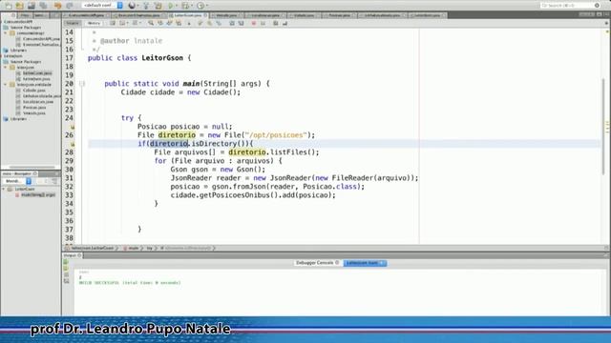Image resolution: width=611 pixels, height=343 pixels.
Task: Click the Find Selection magnifier icon in editor toolbar
Action: point(151,23)
